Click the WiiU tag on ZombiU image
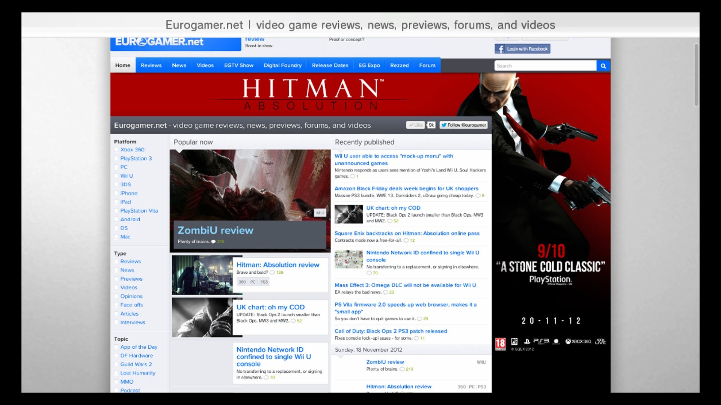The height and width of the screenshot is (405, 721). (x=320, y=213)
